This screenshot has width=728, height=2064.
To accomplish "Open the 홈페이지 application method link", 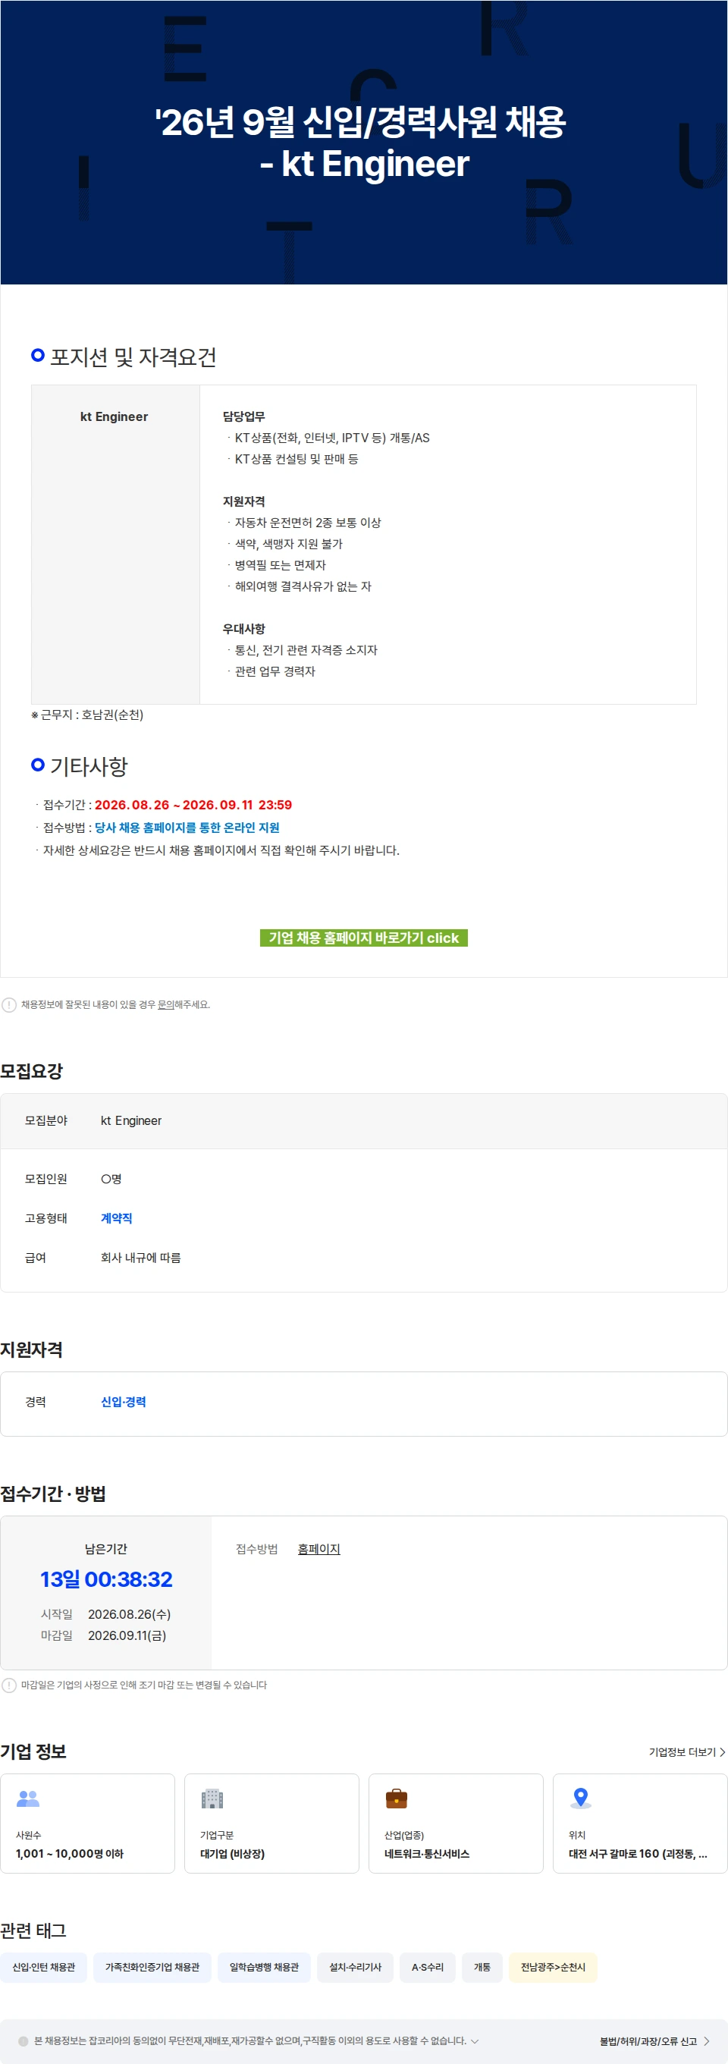I will (x=318, y=1549).
